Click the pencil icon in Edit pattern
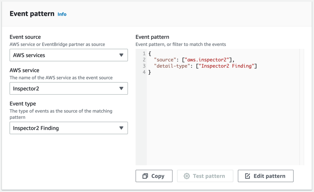The image size is (314, 192). click(247, 176)
